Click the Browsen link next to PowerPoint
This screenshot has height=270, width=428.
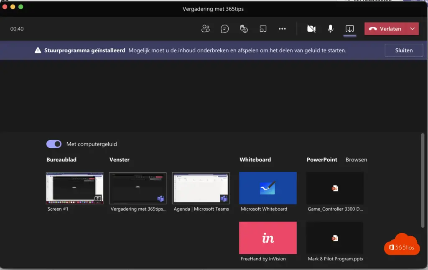click(356, 160)
